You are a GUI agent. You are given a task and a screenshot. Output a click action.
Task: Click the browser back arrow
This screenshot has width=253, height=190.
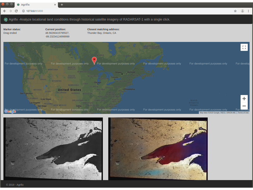(x=5, y=11)
